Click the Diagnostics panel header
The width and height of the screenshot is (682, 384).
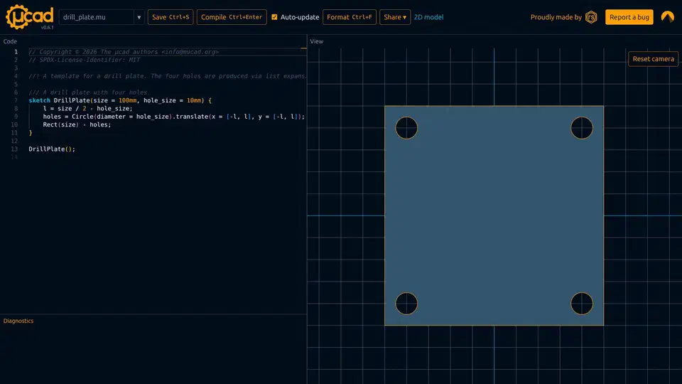(18, 321)
